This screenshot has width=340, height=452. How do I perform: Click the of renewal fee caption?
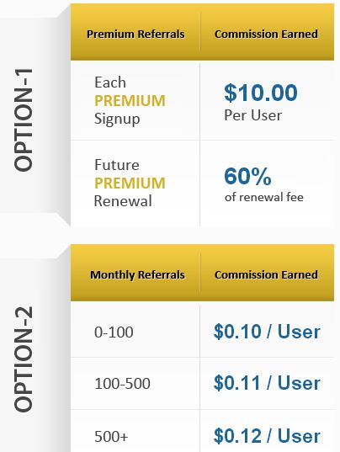tap(264, 197)
